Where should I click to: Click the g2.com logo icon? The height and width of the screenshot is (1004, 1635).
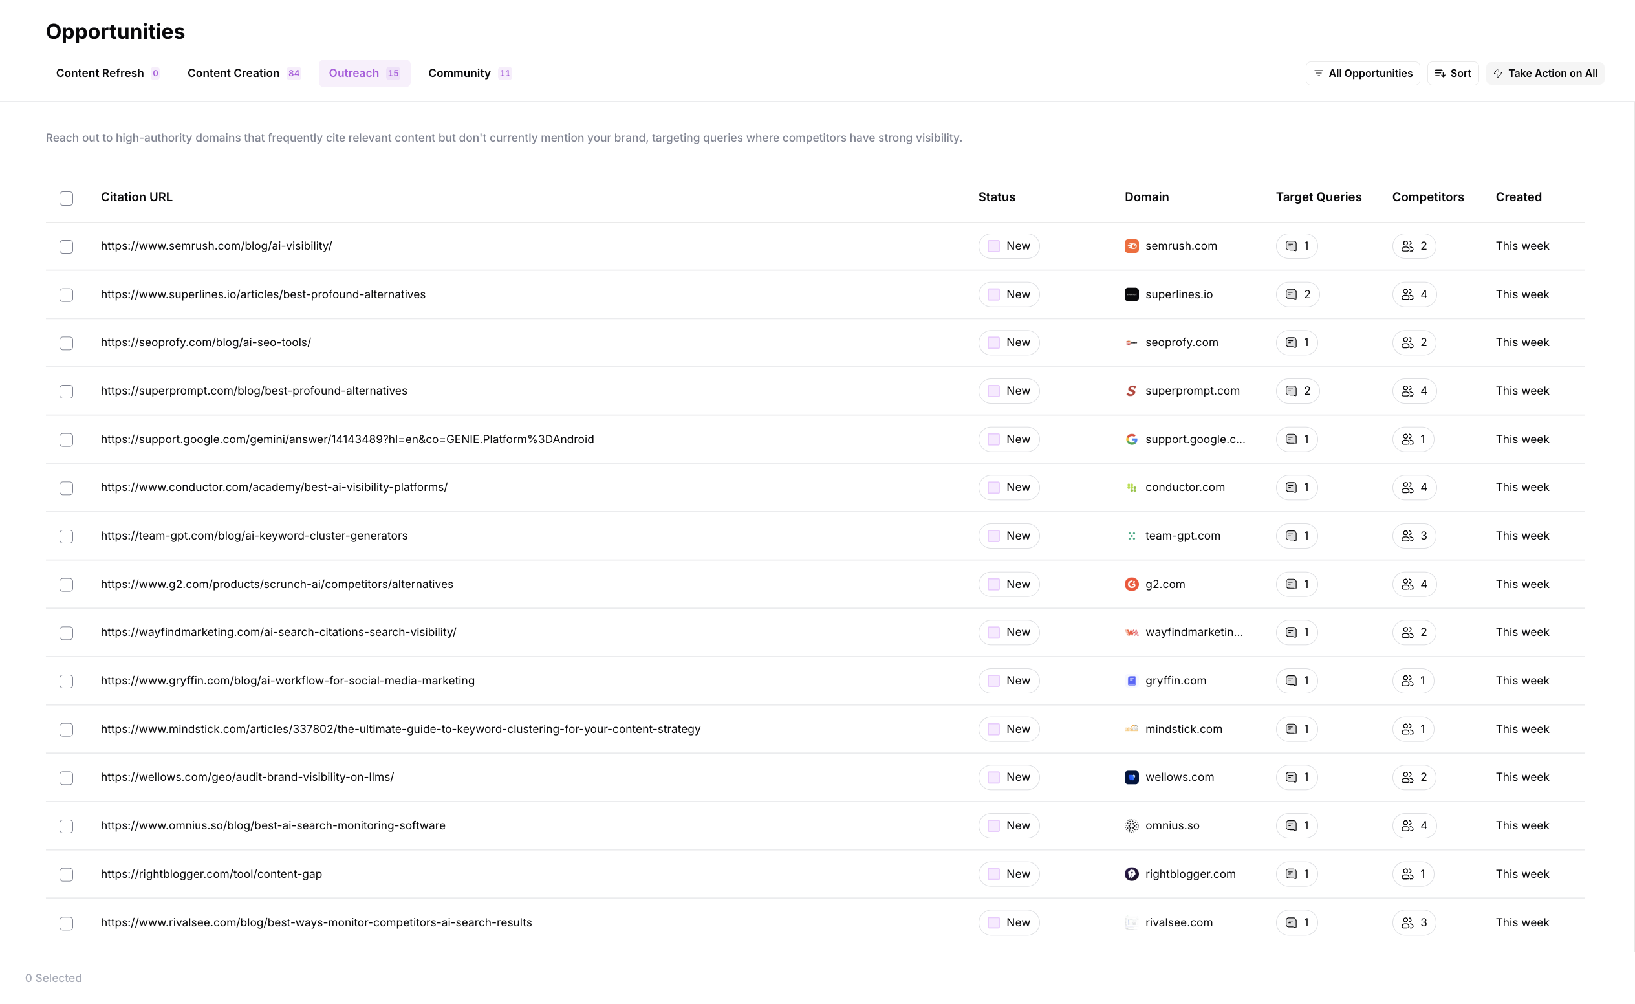pyautogui.click(x=1131, y=584)
